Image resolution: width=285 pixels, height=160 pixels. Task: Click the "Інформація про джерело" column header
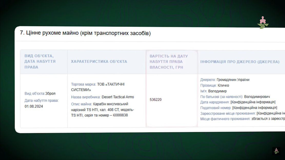240,62
